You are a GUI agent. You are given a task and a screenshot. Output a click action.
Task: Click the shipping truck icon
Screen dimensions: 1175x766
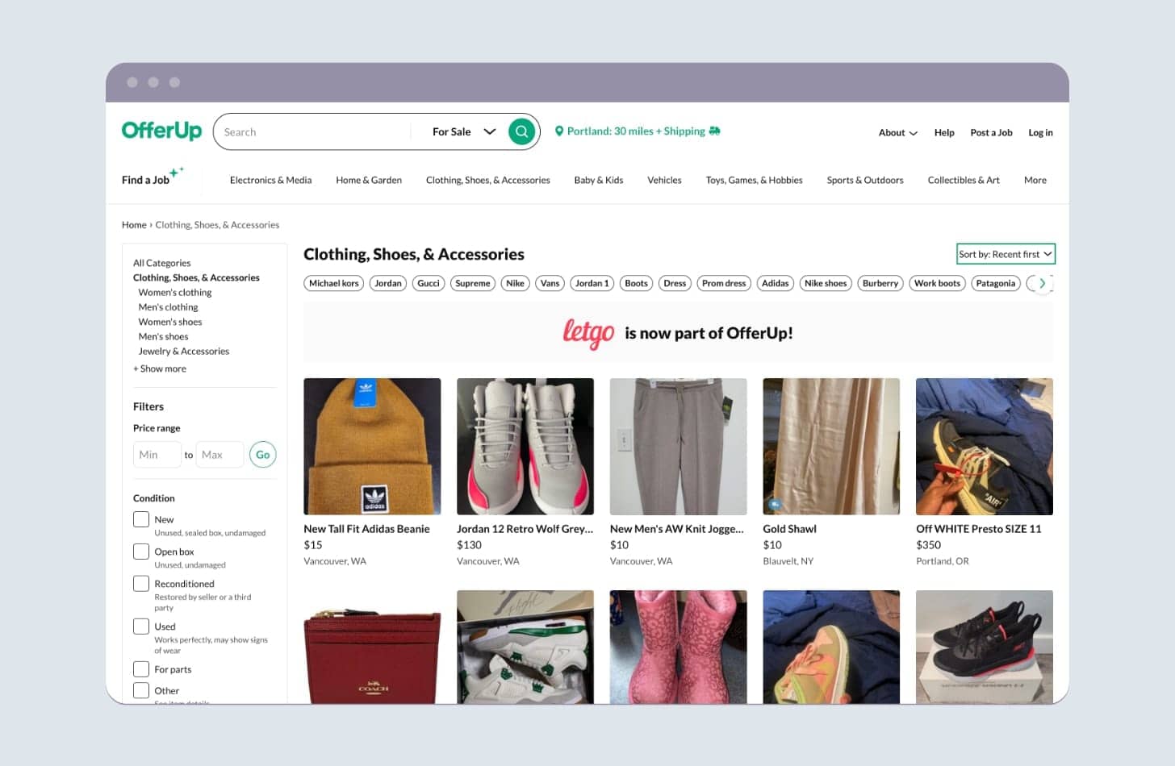tap(715, 131)
